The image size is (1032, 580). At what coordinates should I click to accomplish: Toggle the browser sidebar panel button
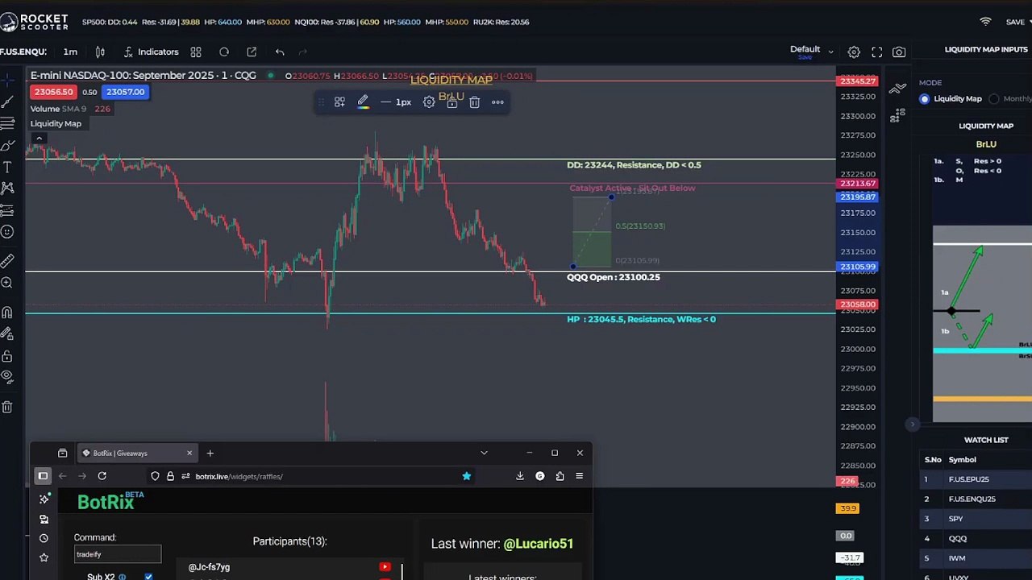coord(43,476)
